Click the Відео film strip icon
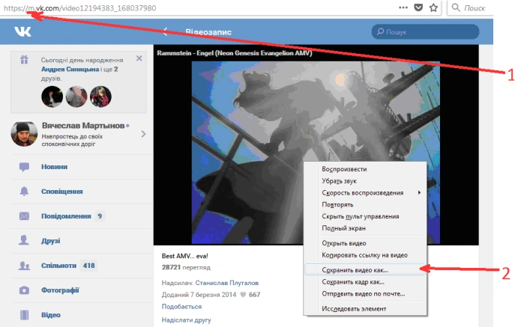This screenshot has width=524, height=327. tap(24, 315)
